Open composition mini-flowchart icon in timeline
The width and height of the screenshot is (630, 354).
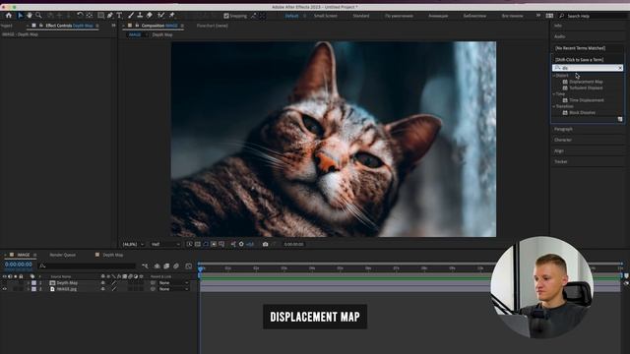(x=145, y=265)
